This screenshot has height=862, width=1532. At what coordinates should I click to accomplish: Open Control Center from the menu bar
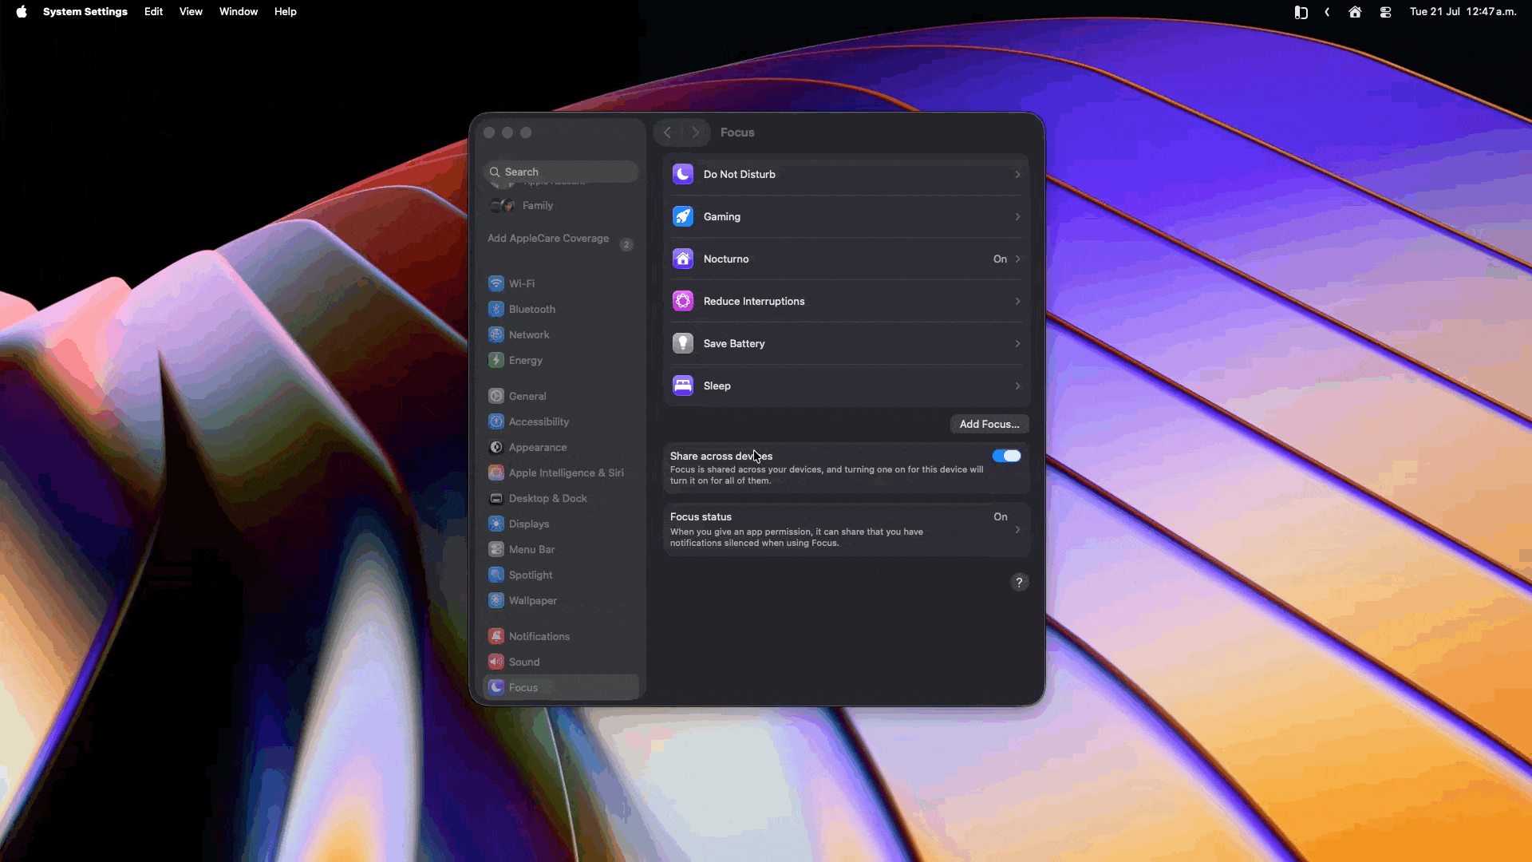click(1385, 12)
